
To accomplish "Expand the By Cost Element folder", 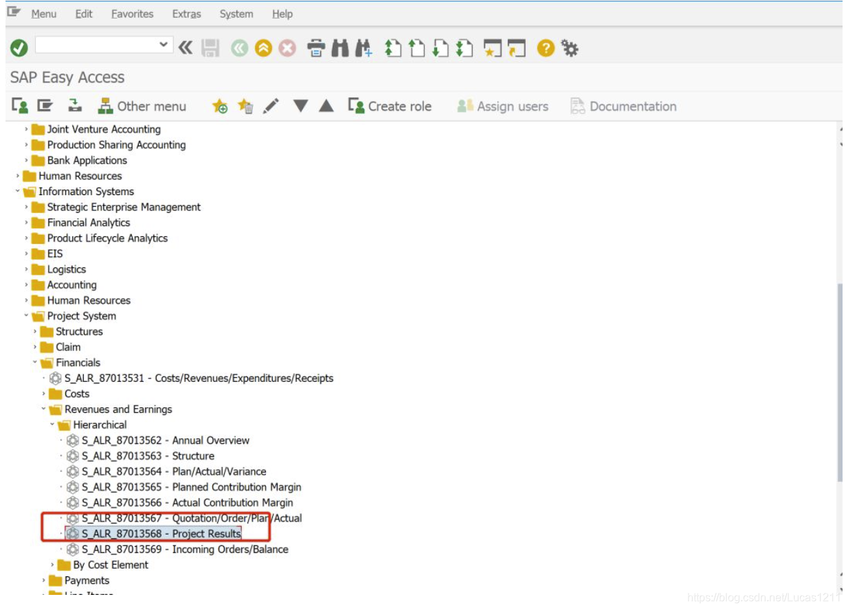I will coord(53,565).
